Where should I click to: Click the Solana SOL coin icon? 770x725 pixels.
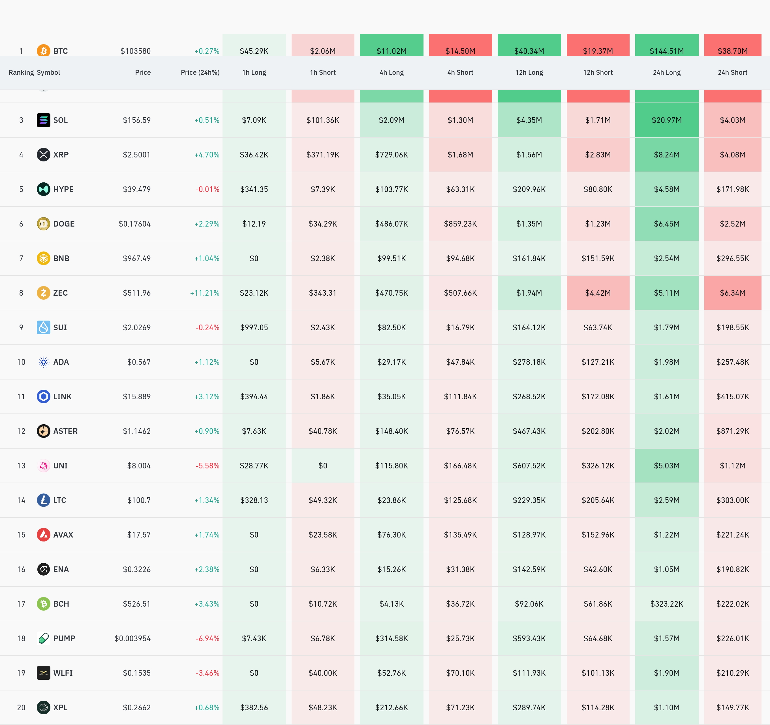point(43,120)
